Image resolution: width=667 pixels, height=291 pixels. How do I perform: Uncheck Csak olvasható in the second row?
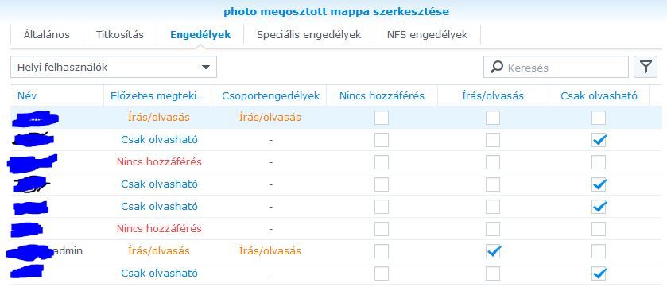click(599, 140)
